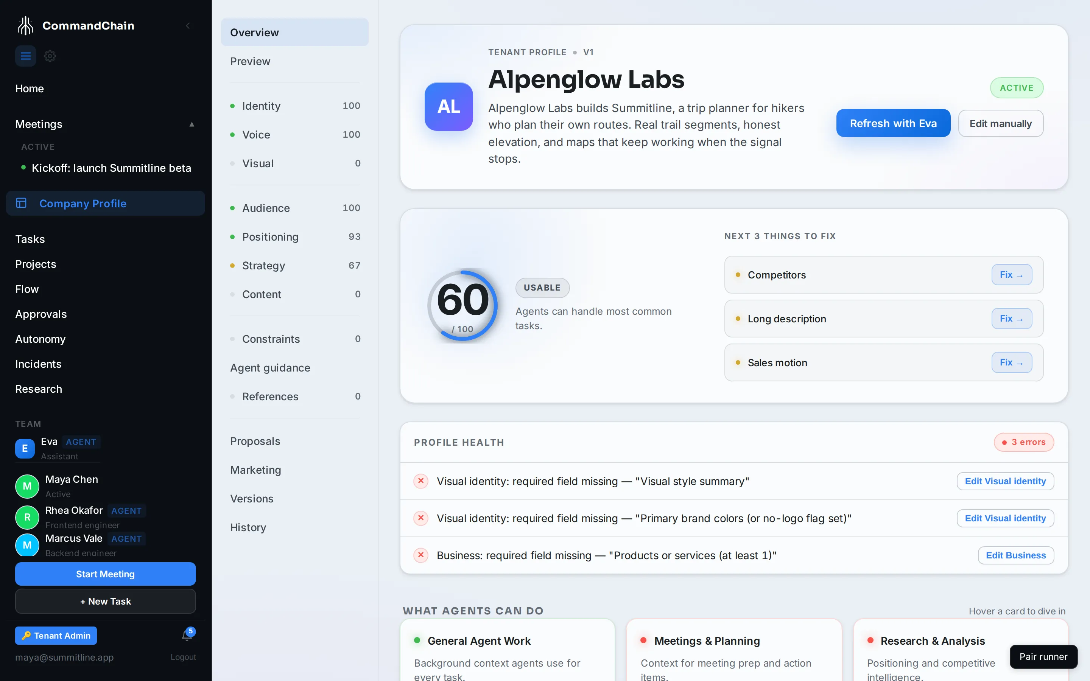The image size is (1090, 681).
Task: Click the Start Meeting button
Action: coord(105,574)
